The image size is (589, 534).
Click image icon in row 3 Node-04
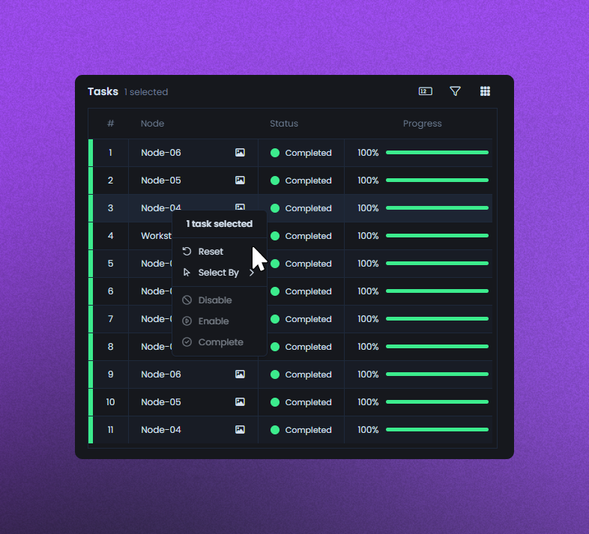240,207
